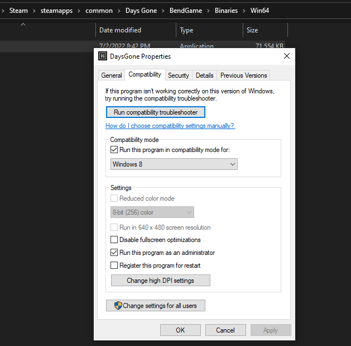Click the DaysGone Properties title bar icon

pyautogui.click(x=103, y=56)
